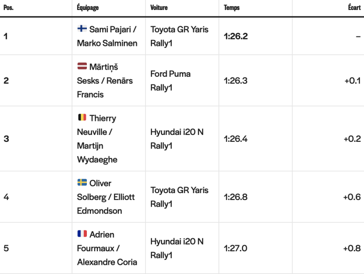Click the Finland flag icon

pyautogui.click(x=82, y=29)
